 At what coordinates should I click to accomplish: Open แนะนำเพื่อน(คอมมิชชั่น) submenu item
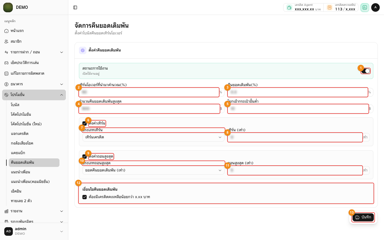tap(34, 182)
